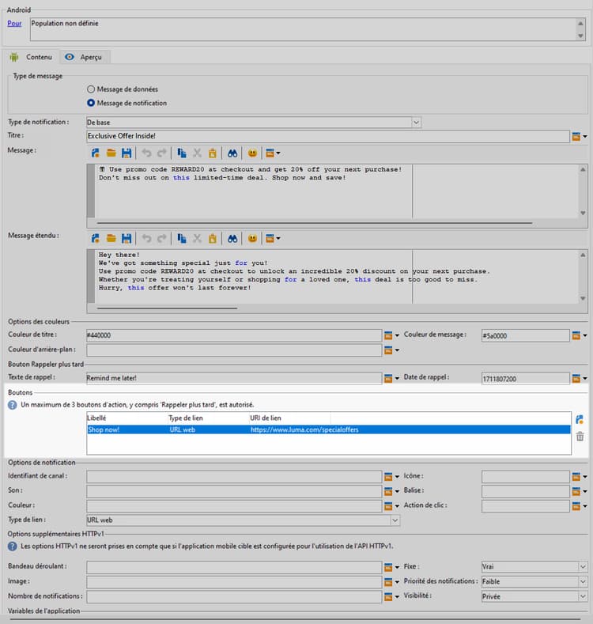The image size is (593, 624).
Task: Click the Couleur d'arrière-plan field
Action: pyautogui.click(x=234, y=350)
